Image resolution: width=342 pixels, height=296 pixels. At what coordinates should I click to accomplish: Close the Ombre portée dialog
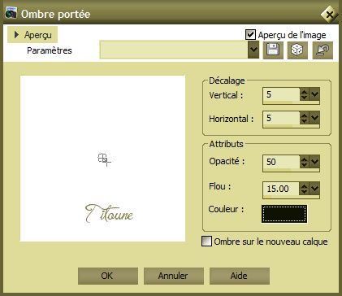(329, 15)
